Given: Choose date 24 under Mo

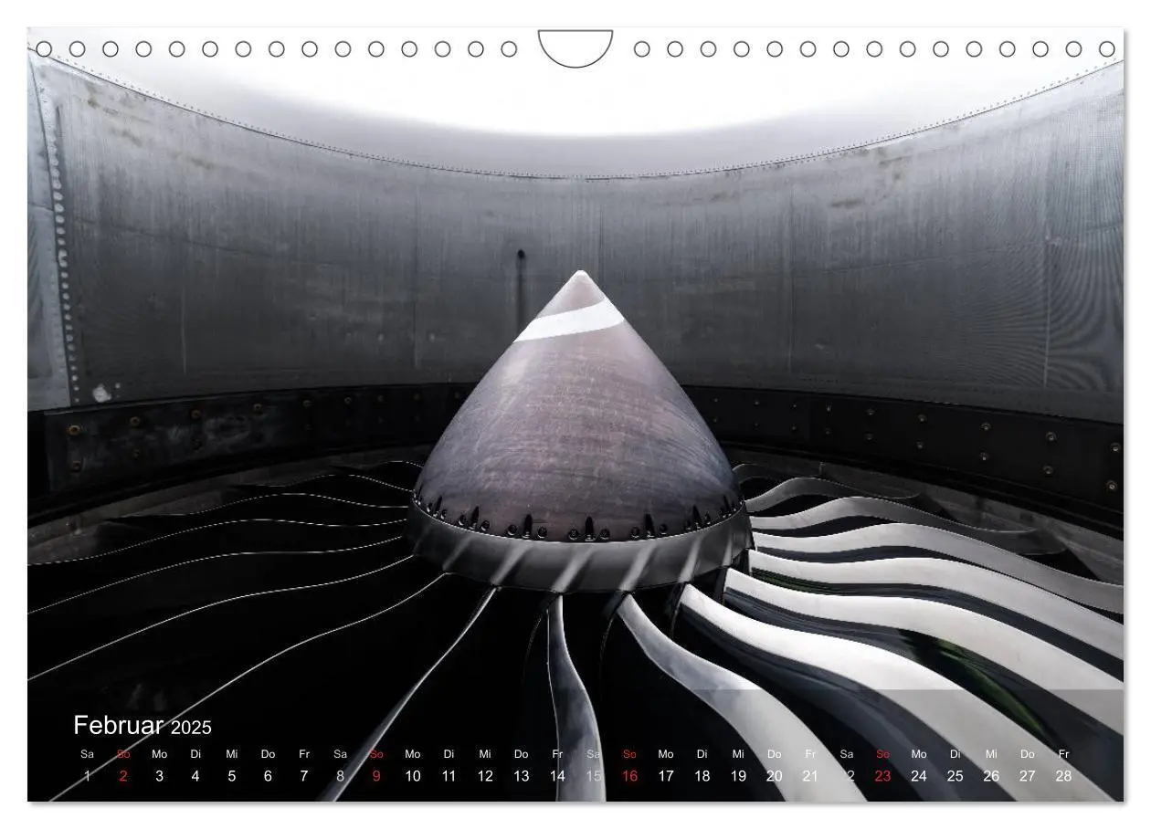Looking at the screenshot, I should pos(919,776).
